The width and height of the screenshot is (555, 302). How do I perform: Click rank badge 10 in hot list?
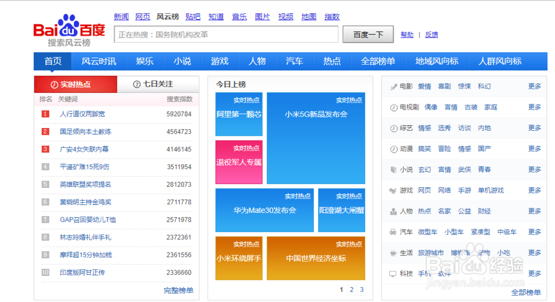click(46, 272)
